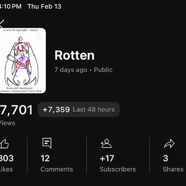Tap the +17 subscribers number

(x=107, y=158)
